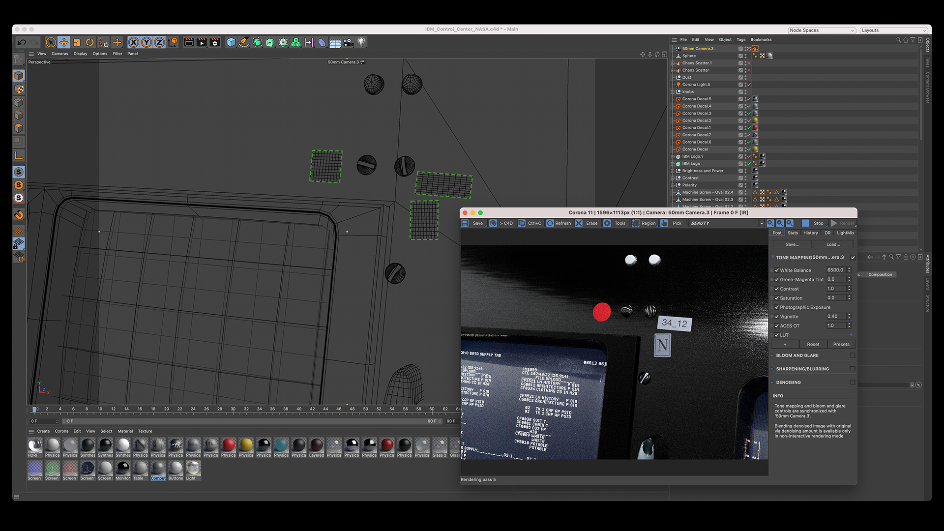Viewport: 944px width, 531px height.
Task: Switch to the History tab in Corona VFB
Action: pos(810,233)
